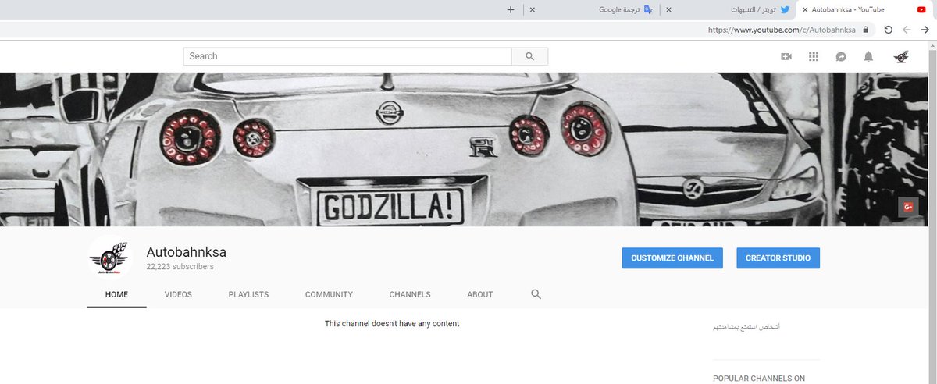Viewport: 937px width, 384px height.
Task: Click the 22,223 subscribers text
Action: tap(180, 267)
